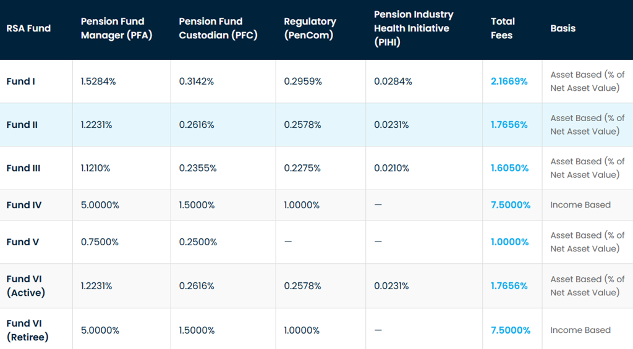The width and height of the screenshot is (633, 349).
Task: Click "Income Based" basis in Fund IV row
Action: [x=580, y=205]
